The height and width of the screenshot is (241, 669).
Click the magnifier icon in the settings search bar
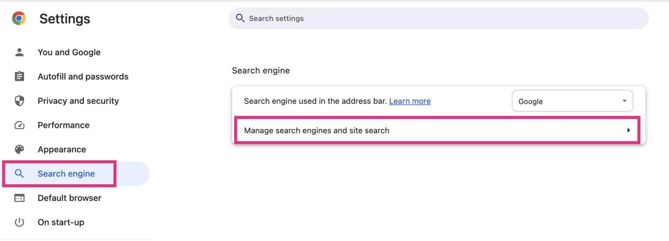pos(240,18)
